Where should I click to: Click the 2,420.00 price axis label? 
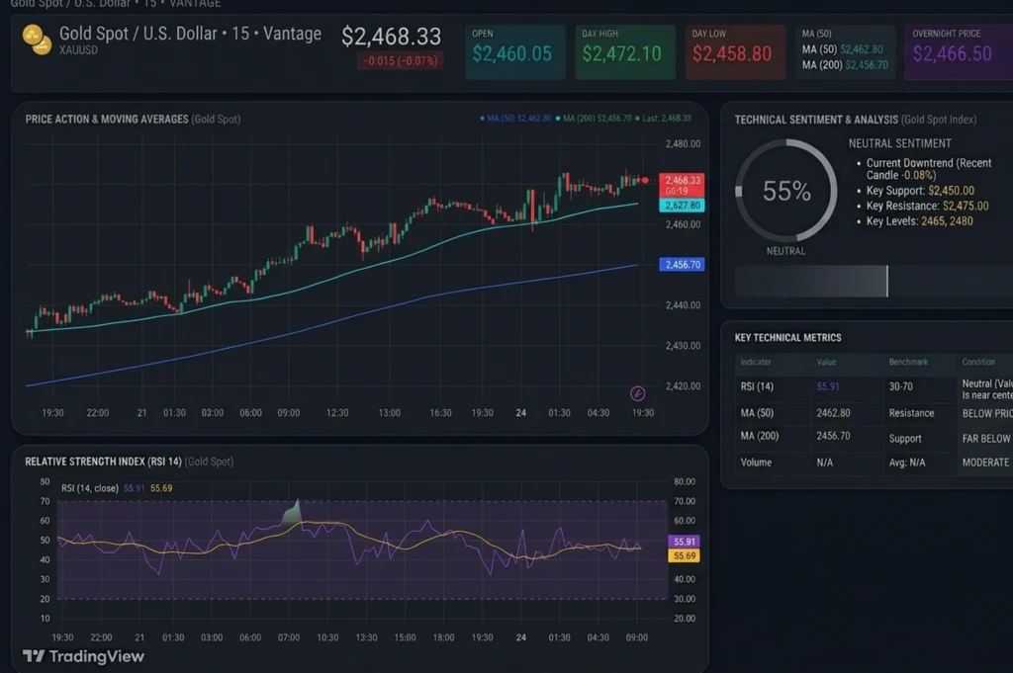pos(683,385)
